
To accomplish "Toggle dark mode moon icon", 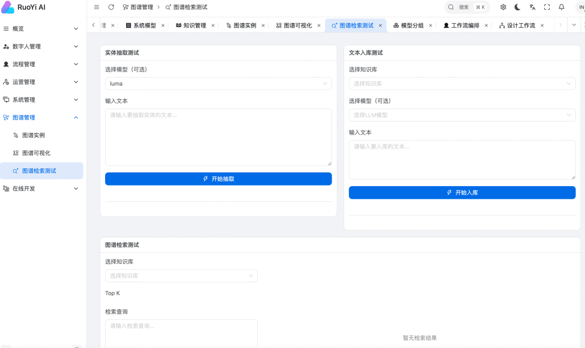I will 517,7.
